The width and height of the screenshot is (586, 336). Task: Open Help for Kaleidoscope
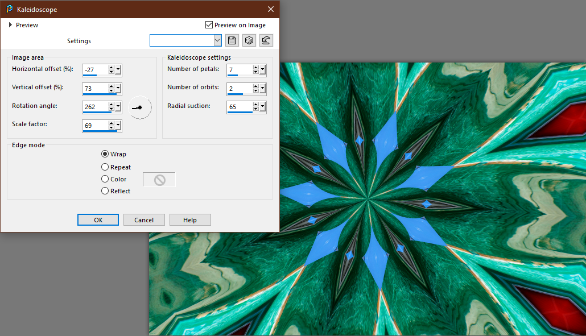190,220
